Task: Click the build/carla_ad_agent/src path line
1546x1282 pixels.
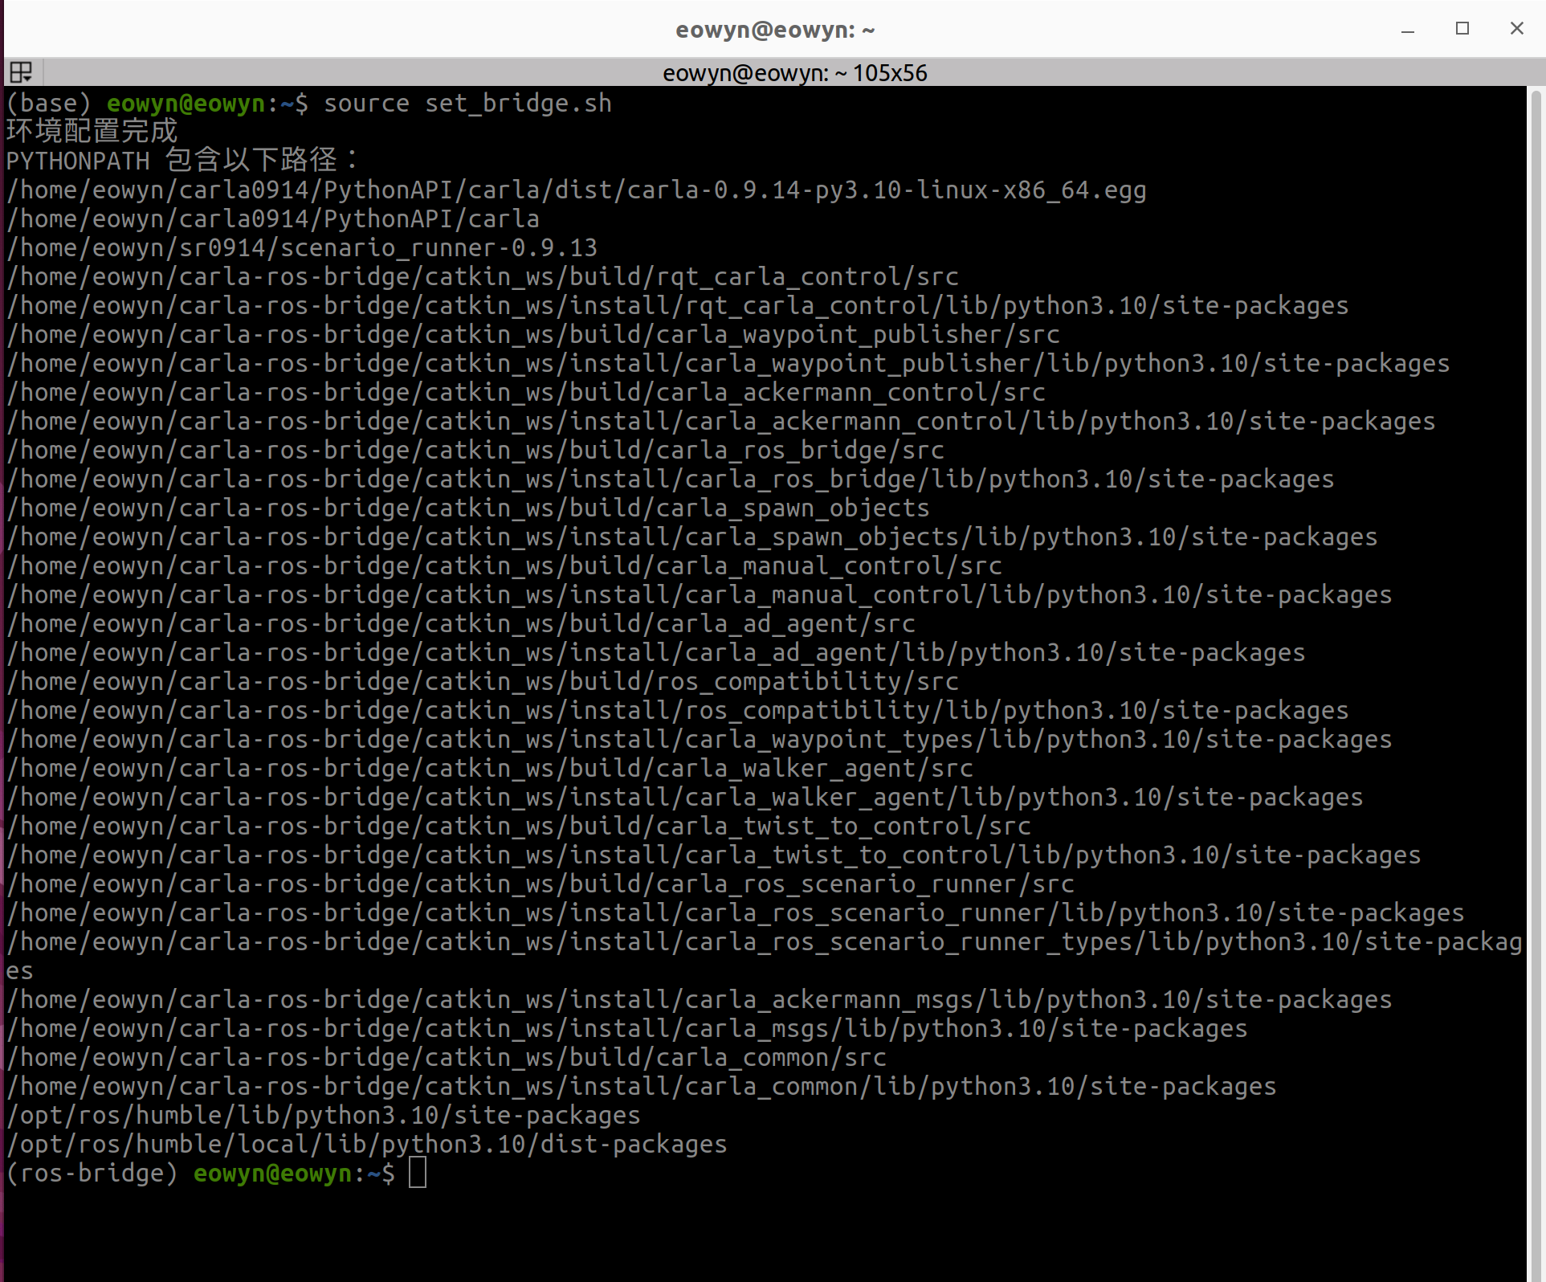Action: 460,624
